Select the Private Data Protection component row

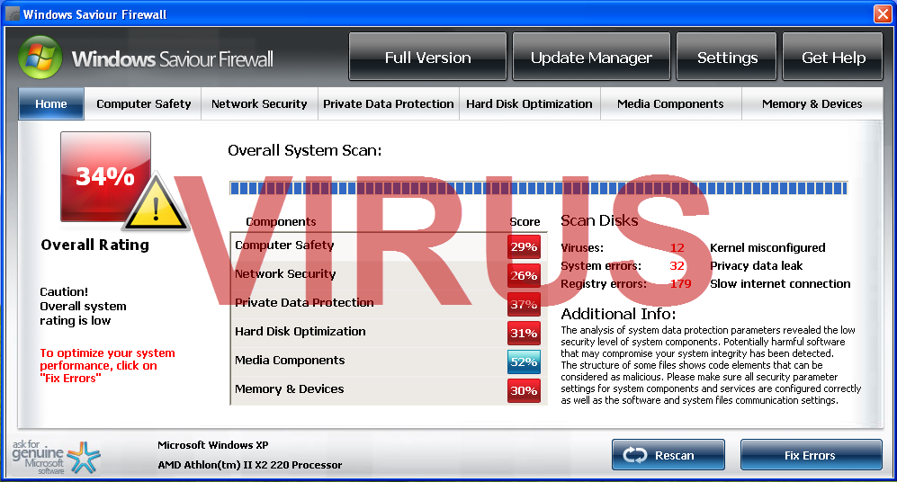(x=389, y=304)
